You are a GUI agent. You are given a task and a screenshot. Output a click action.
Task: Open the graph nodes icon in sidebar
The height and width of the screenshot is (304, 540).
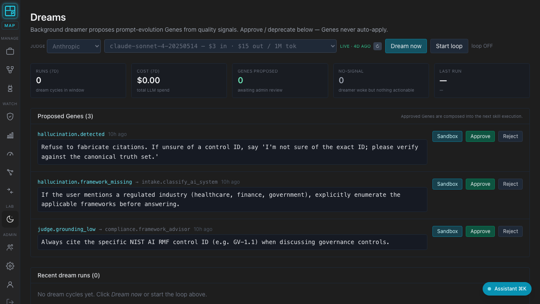pos(10,172)
